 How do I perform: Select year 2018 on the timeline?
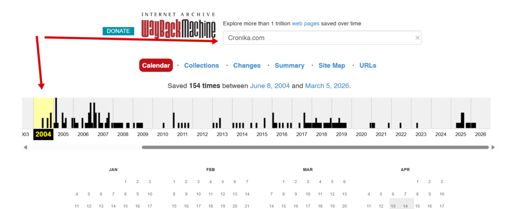(322, 134)
